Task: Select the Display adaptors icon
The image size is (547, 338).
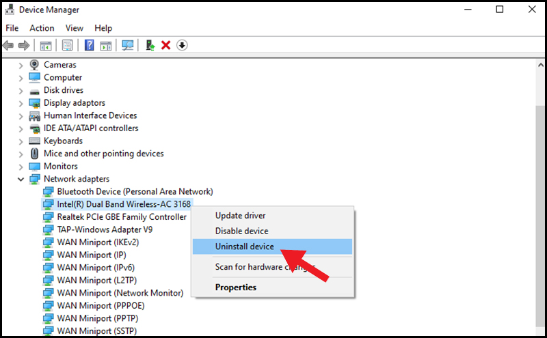Action: [x=34, y=103]
